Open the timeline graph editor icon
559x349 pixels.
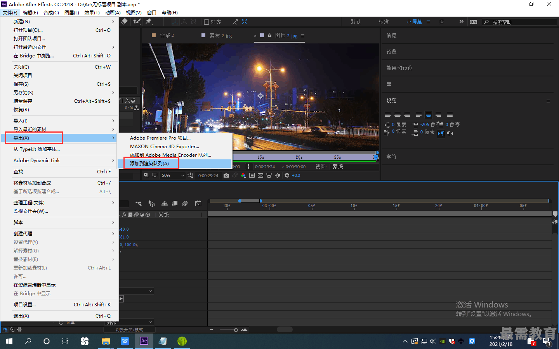click(x=198, y=204)
